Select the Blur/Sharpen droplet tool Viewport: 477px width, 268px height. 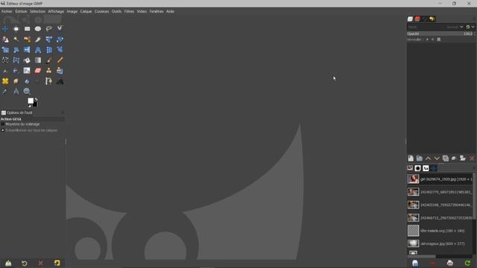[x=27, y=81]
